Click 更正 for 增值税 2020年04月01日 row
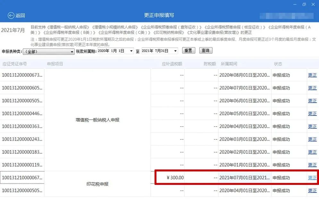 point(312,126)
